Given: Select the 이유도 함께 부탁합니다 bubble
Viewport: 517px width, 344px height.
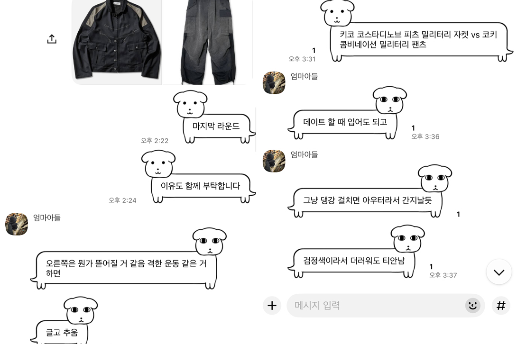Looking at the screenshot, I should click(x=201, y=186).
